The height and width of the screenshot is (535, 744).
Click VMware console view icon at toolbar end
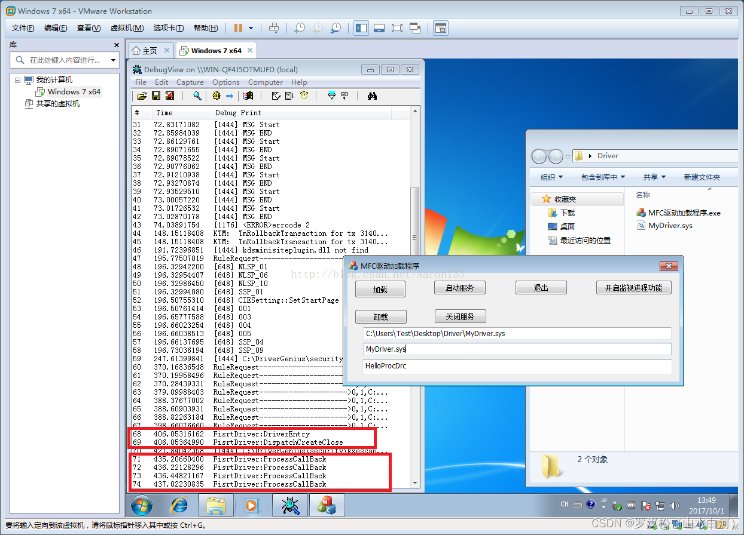coord(441,28)
